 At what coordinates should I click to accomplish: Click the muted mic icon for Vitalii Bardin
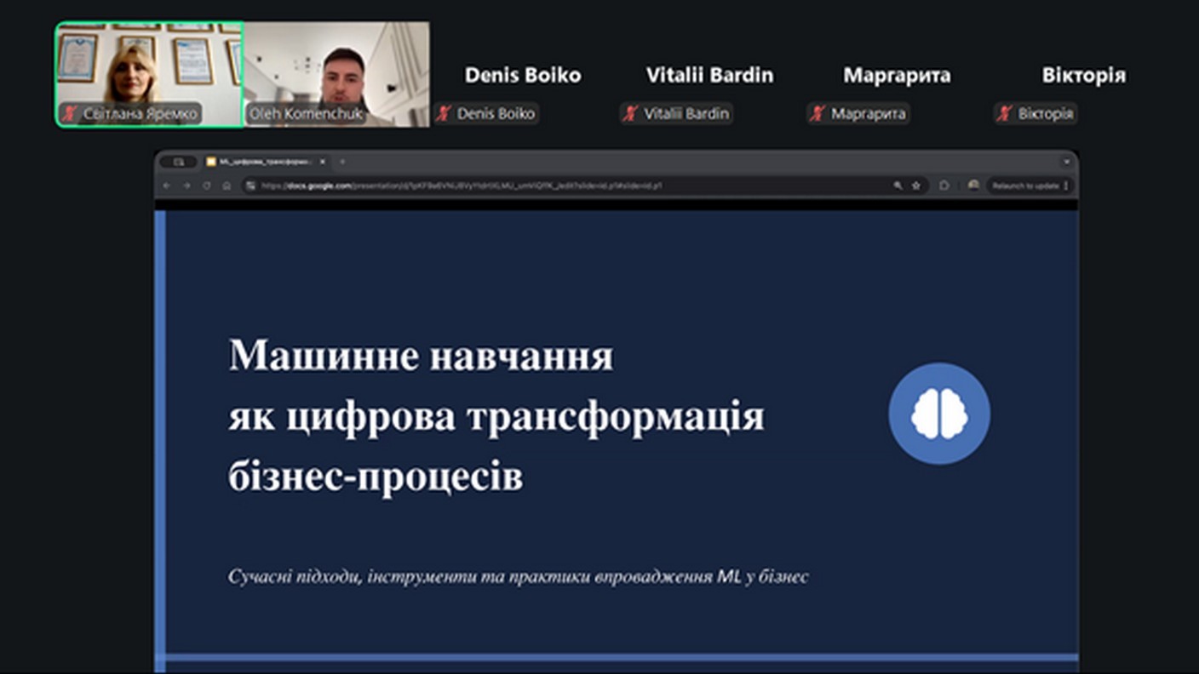(x=630, y=114)
